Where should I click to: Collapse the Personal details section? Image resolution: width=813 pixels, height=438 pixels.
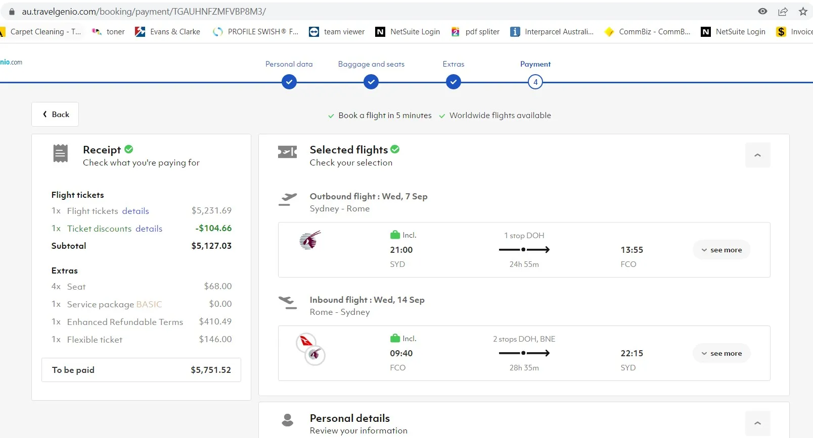pos(757,423)
